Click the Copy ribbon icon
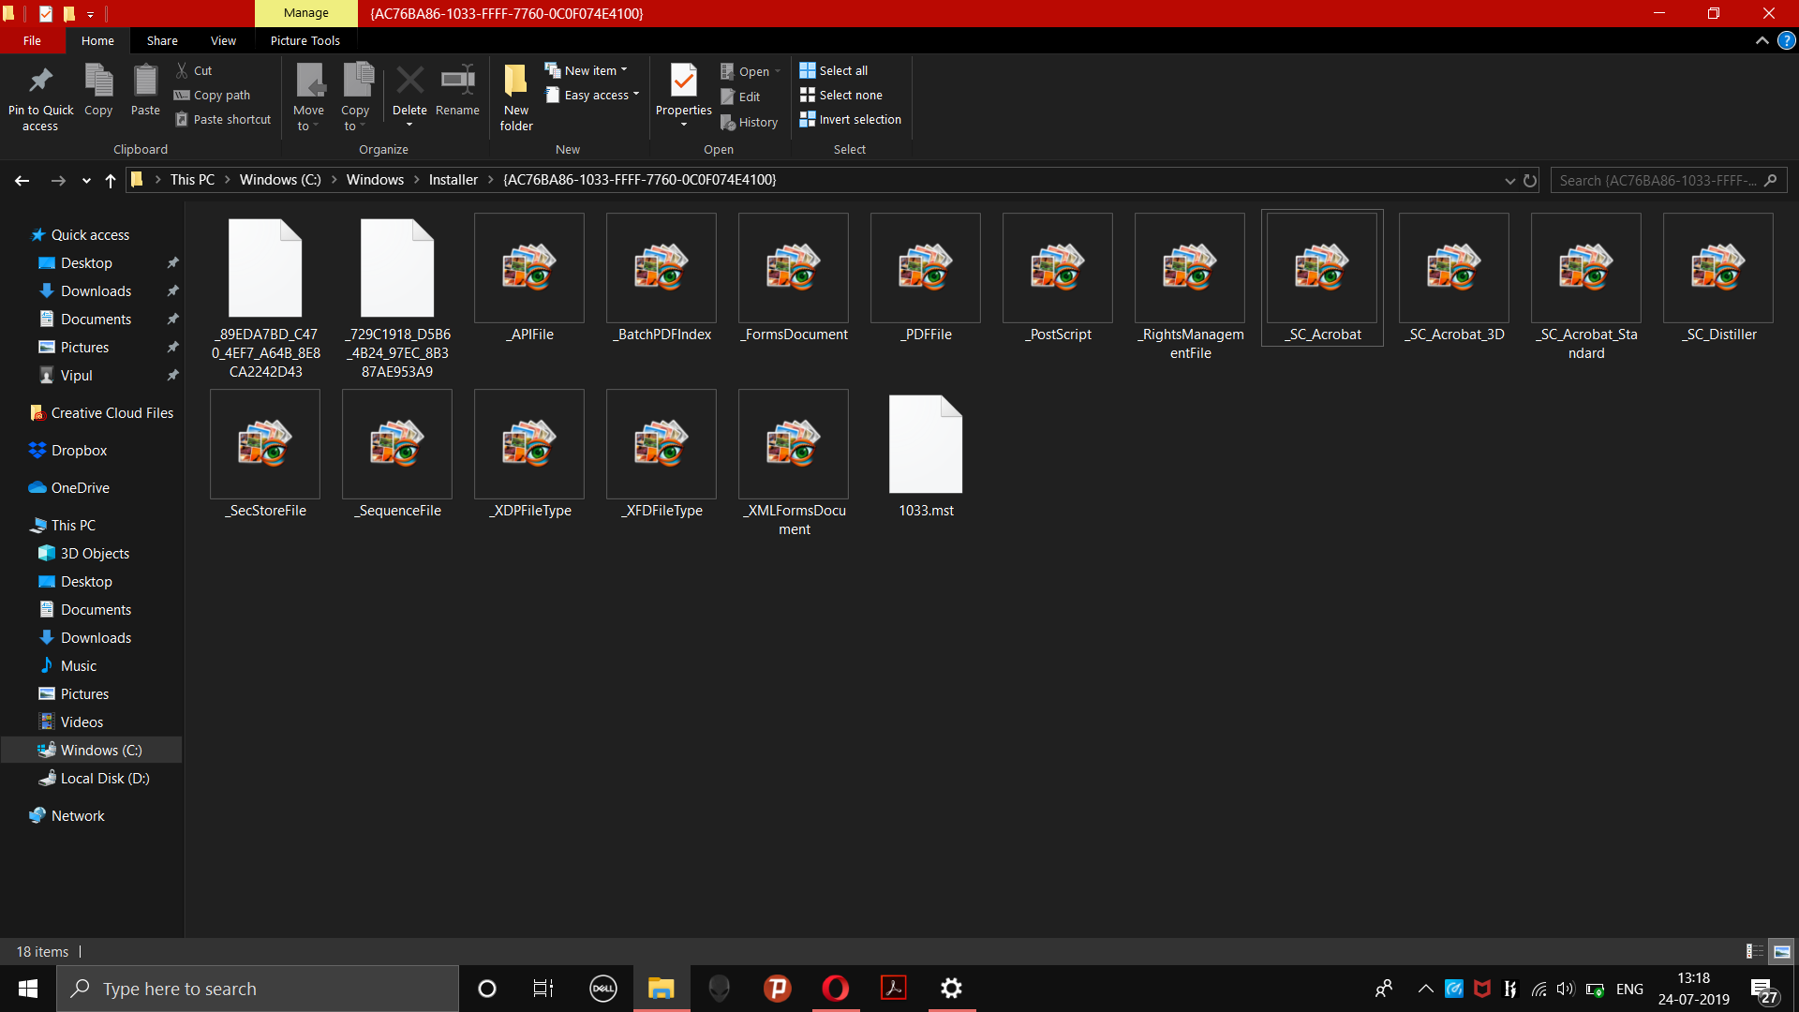Viewport: 1799px width, 1012px height. (98, 81)
